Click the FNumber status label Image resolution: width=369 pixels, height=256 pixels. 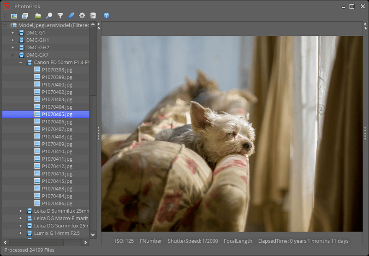click(151, 241)
